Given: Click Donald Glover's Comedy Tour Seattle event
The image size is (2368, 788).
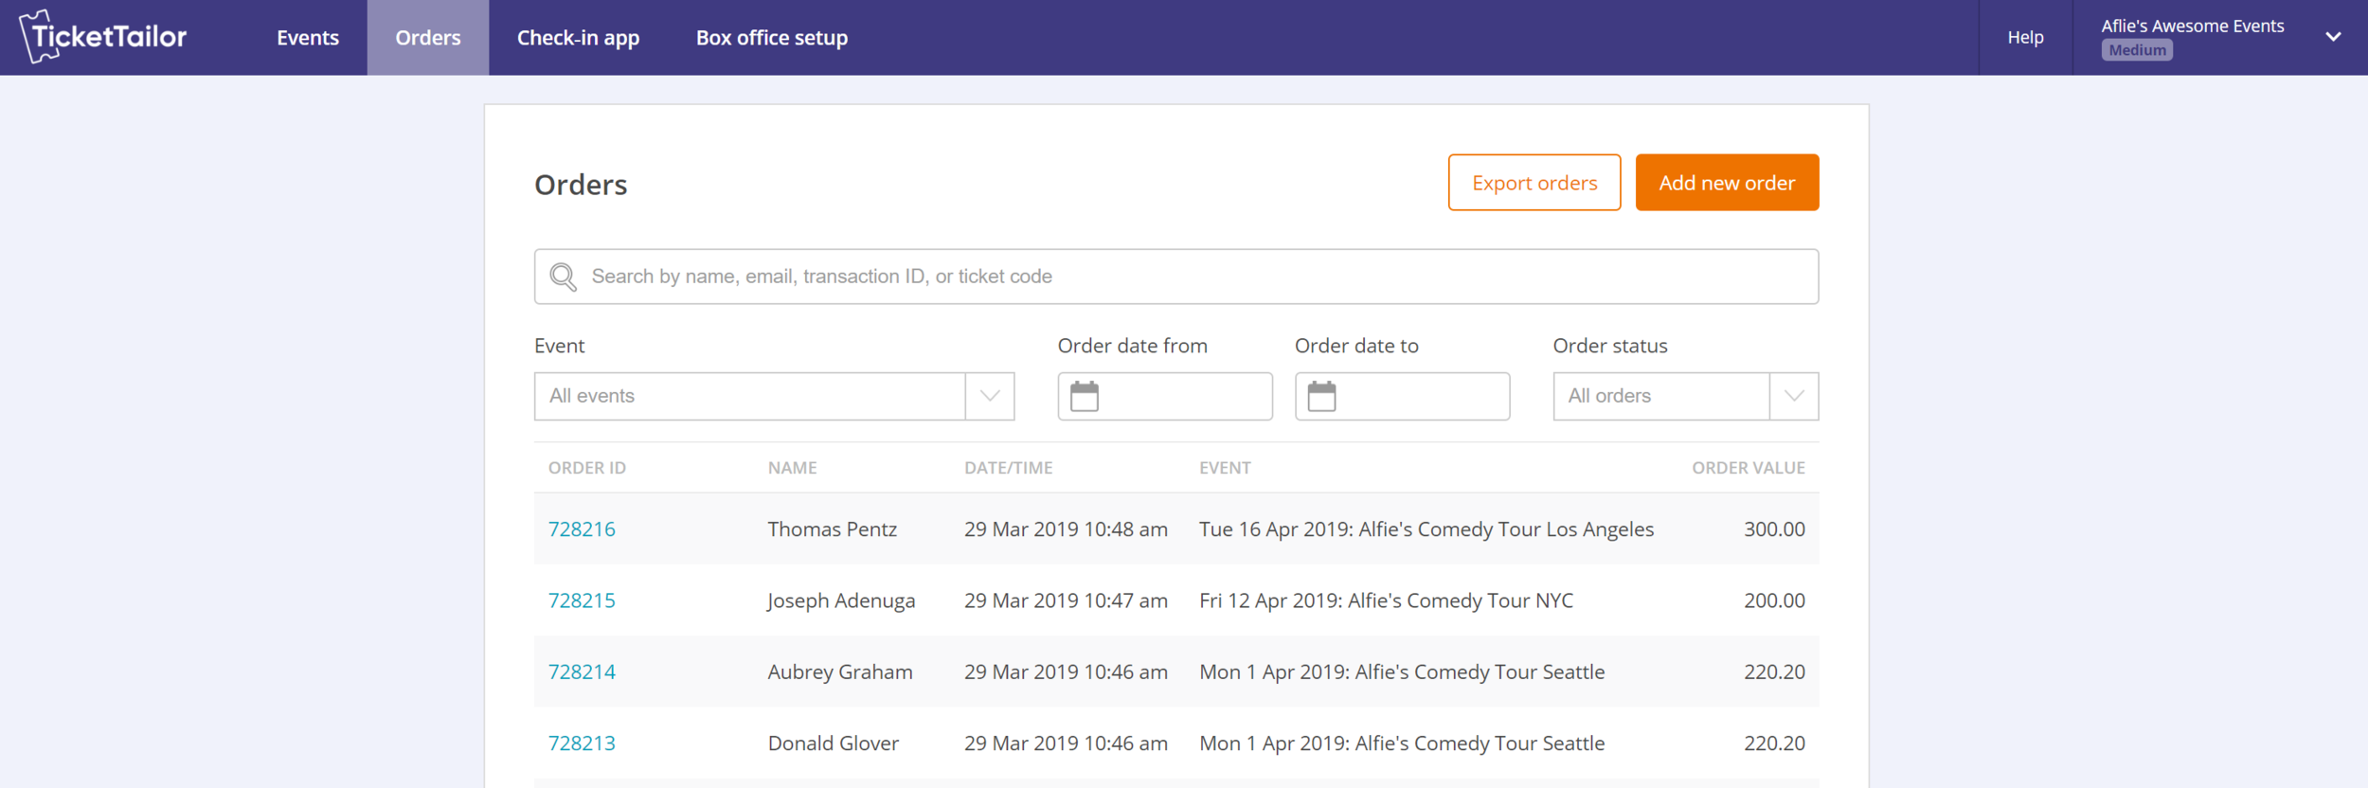Looking at the screenshot, I should [x=1402, y=743].
